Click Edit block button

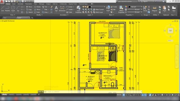(113, 10)
